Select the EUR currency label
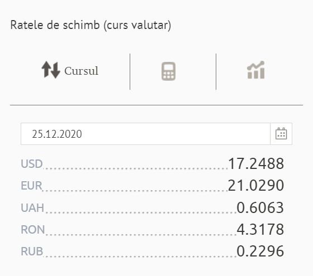Image resolution: width=313 pixels, height=276 pixels. click(x=31, y=186)
